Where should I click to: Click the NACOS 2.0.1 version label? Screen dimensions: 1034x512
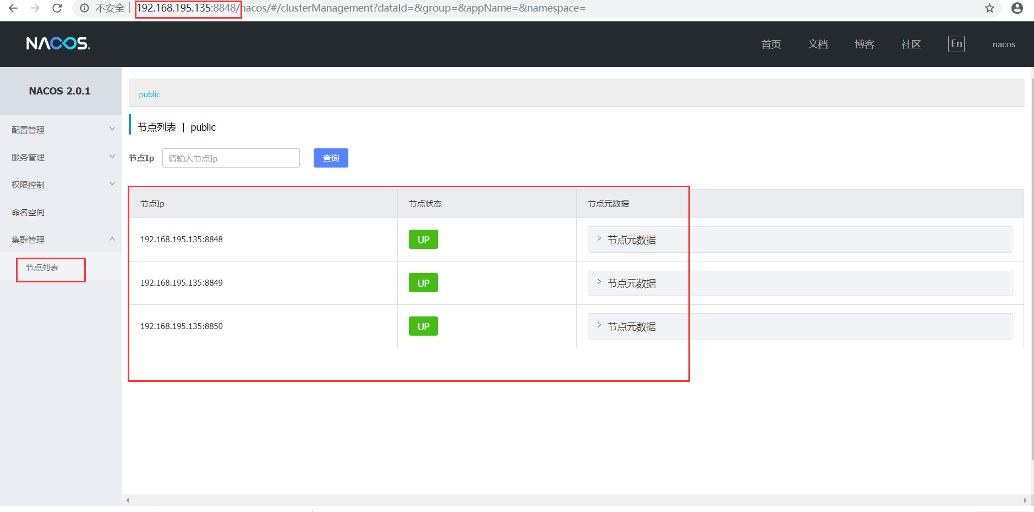click(x=59, y=91)
